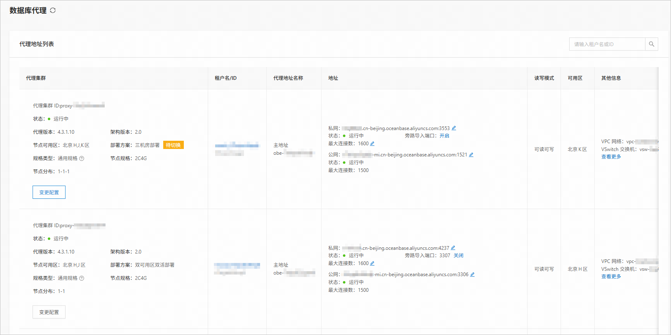Click 最大连接数 1500 under the port 3306 address
Screen dimensions: 671x335
[348, 290]
